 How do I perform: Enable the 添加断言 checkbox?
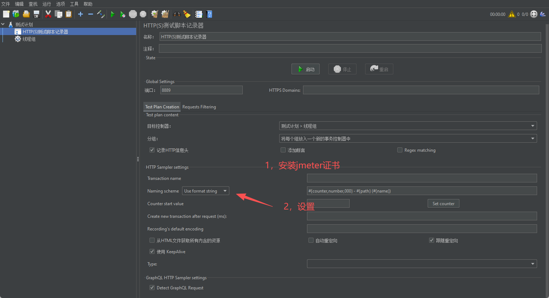coord(283,150)
